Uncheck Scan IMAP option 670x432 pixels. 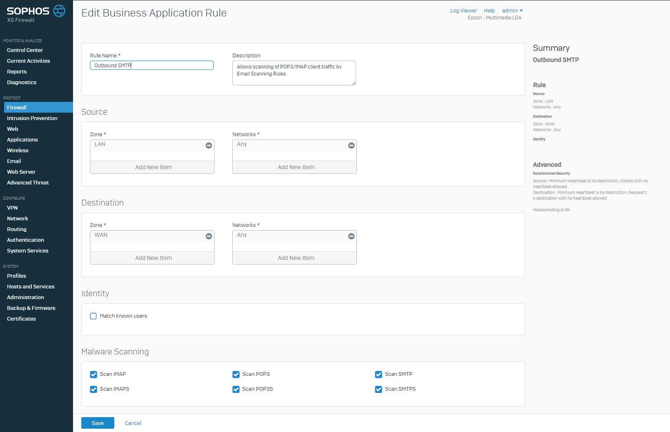93,375
